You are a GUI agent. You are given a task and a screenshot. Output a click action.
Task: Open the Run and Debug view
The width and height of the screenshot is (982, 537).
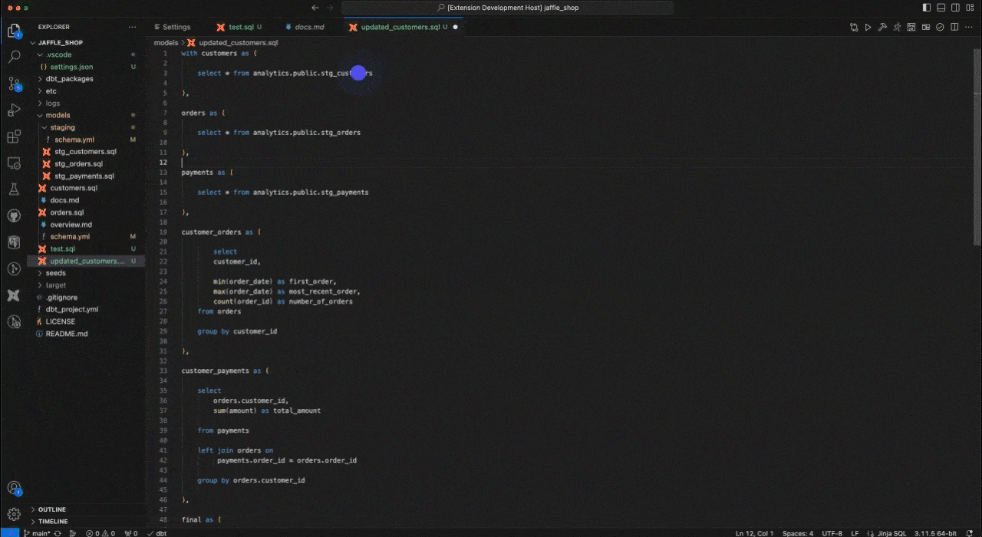click(14, 111)
